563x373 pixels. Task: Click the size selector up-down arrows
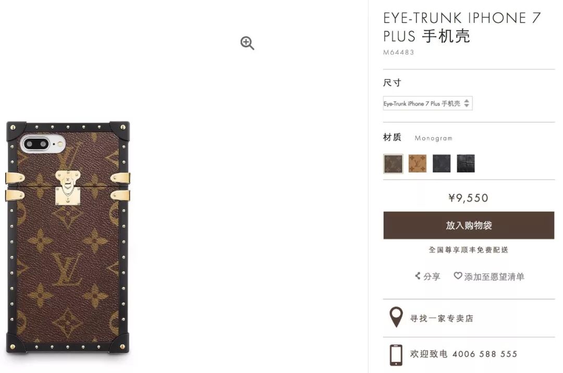coord(467,103)
